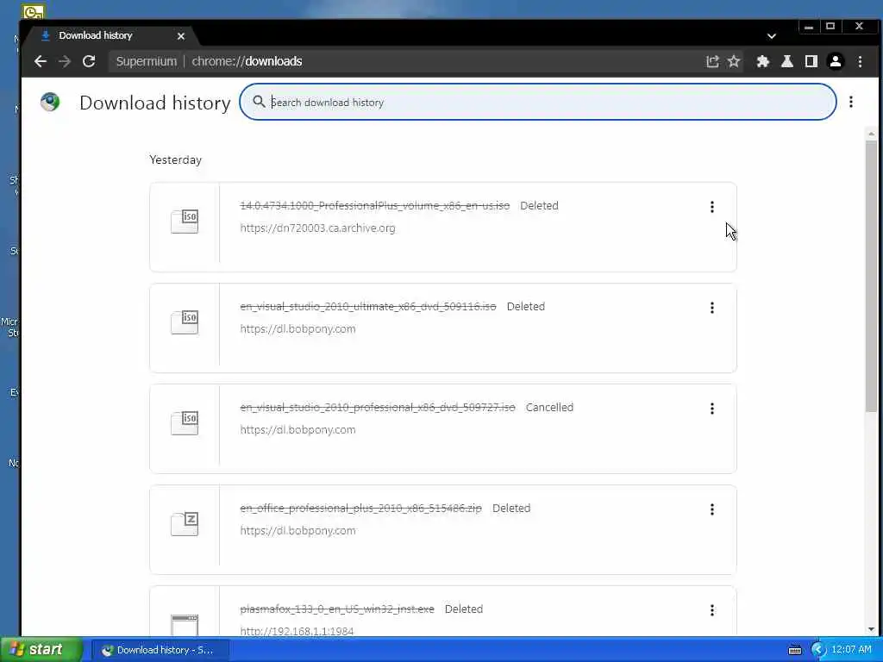Open more actions for plasmafox installer entry
The image size is (883, 662).
point(711,609)
